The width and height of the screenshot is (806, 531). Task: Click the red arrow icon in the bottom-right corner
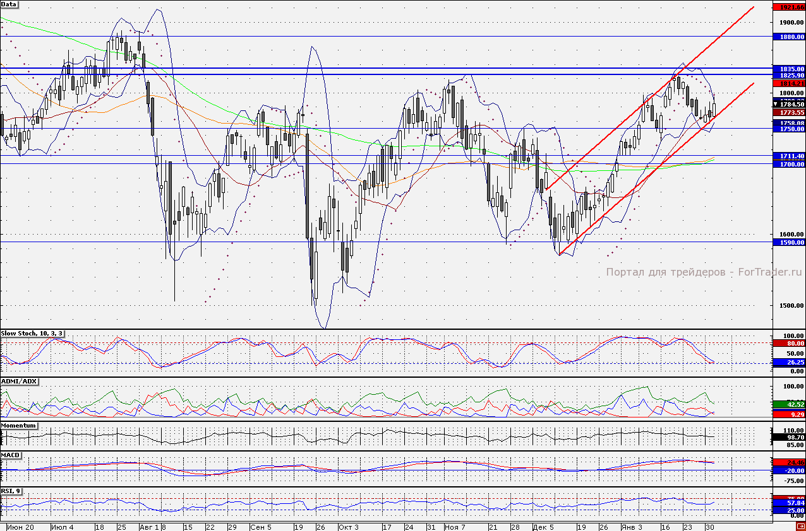click(800, 526)
